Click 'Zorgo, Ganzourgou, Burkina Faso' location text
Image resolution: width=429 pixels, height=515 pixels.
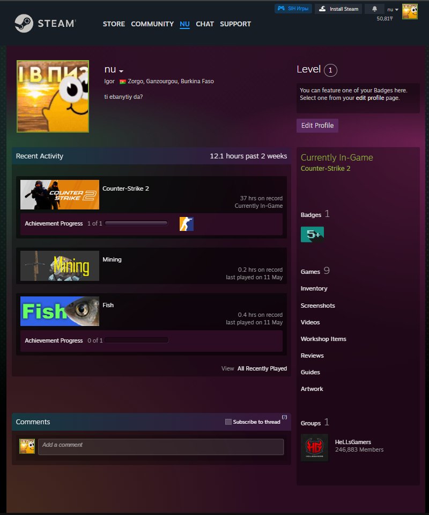click(171, 81)
